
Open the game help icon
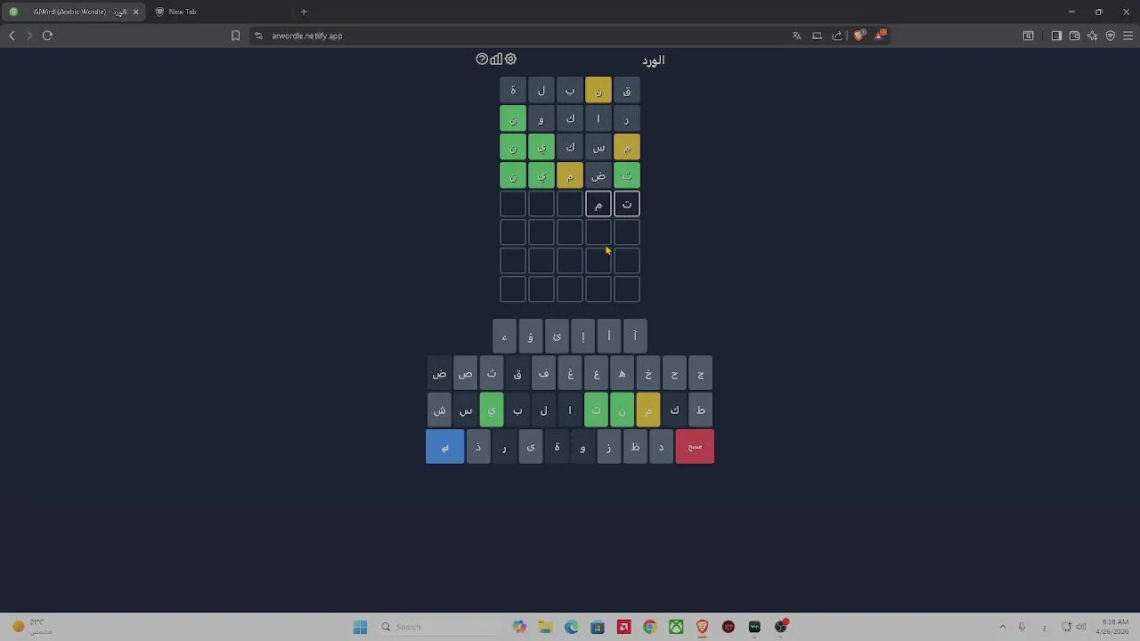click(482, 59)
